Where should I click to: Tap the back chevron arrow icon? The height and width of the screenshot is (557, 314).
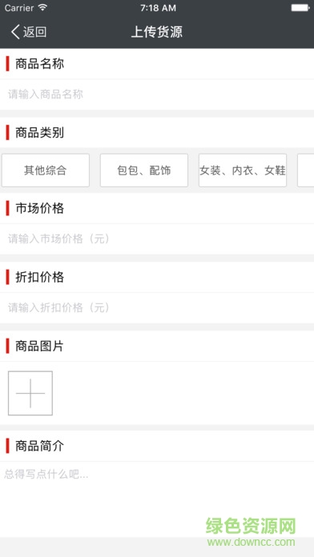15,32
